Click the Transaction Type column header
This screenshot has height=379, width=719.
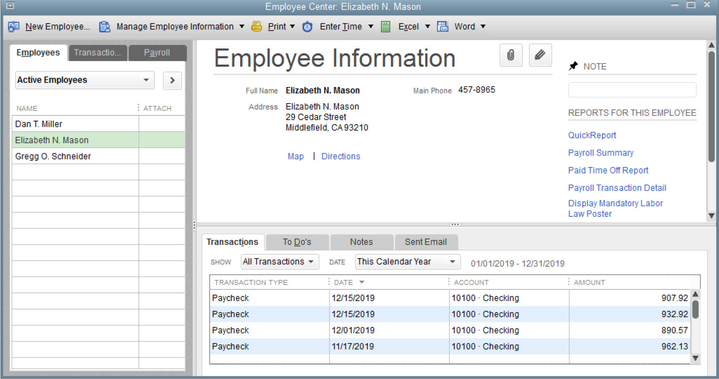tap(251, 282)
